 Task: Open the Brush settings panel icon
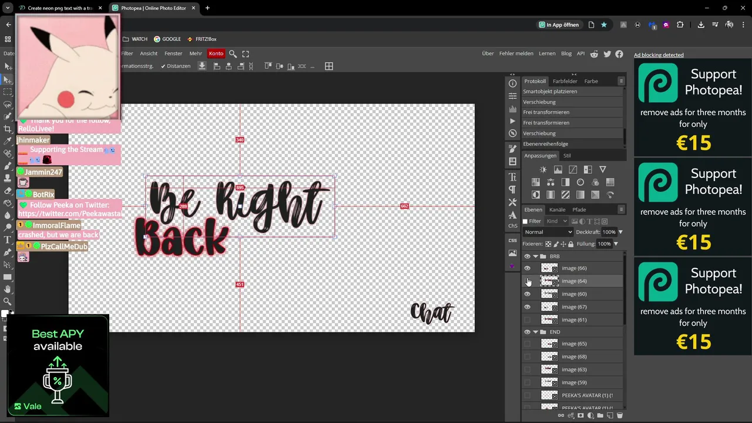[512, 149]
